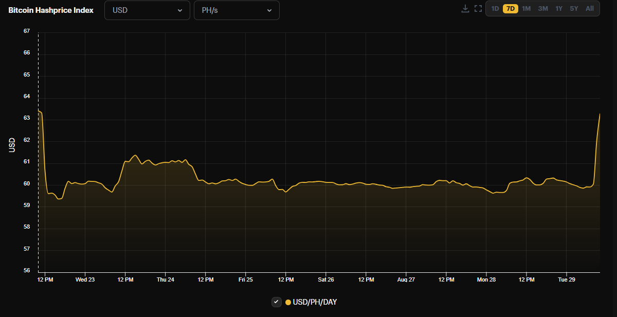Expand the USD selector chevron
617x317 pixels.
click(180, 10)
